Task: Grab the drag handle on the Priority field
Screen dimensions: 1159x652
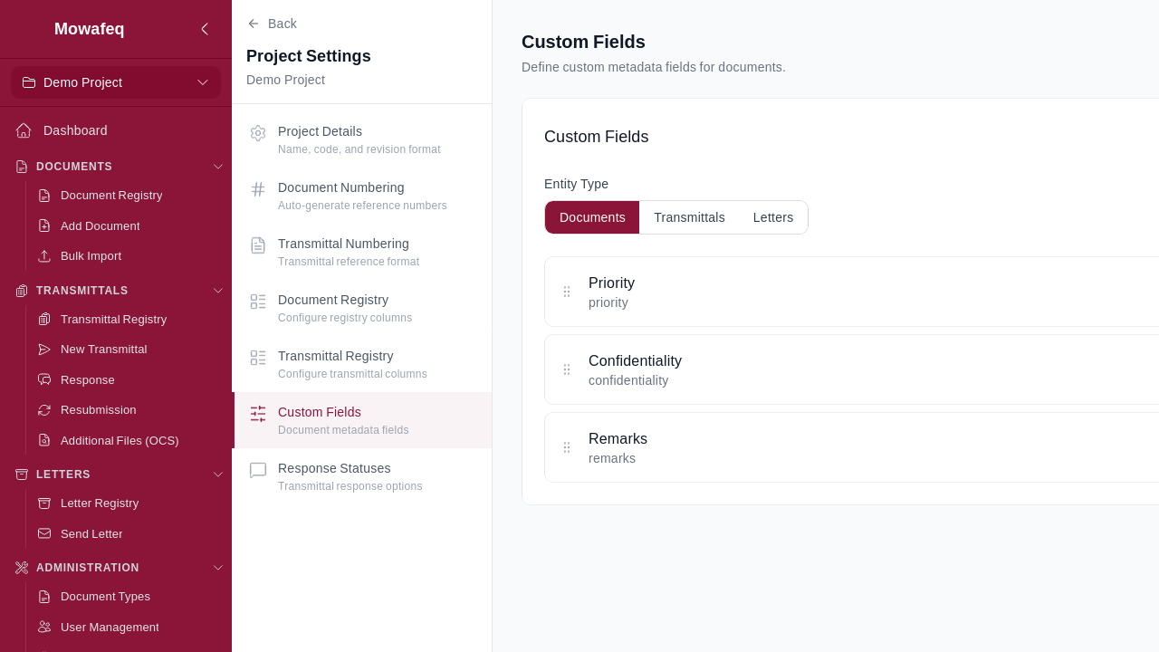Action: 568,292
